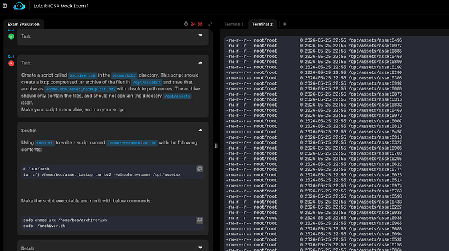Click the panel splitter handle

point(216,146)
